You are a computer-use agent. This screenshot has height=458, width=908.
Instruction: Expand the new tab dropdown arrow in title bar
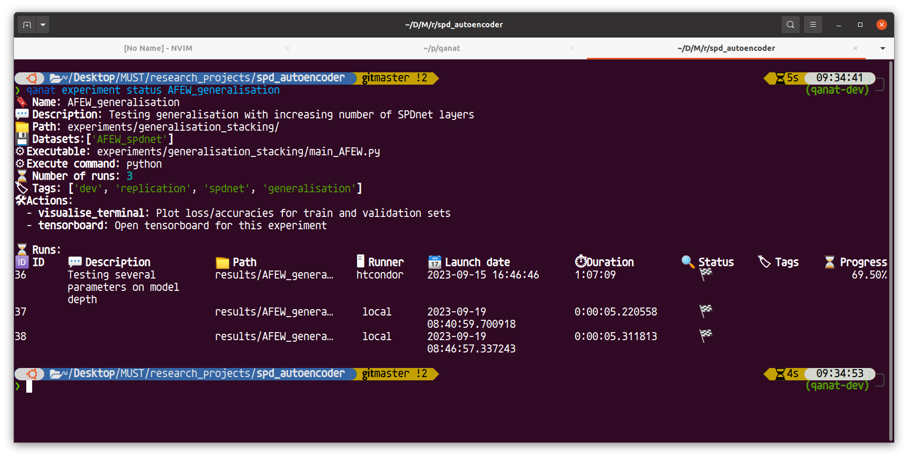pyautogui.click(x=43, y=25)
